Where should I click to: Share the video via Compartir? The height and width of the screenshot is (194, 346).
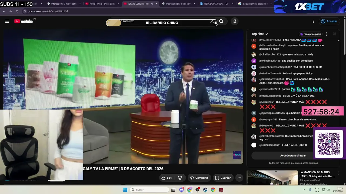click(x=199, y=178)
